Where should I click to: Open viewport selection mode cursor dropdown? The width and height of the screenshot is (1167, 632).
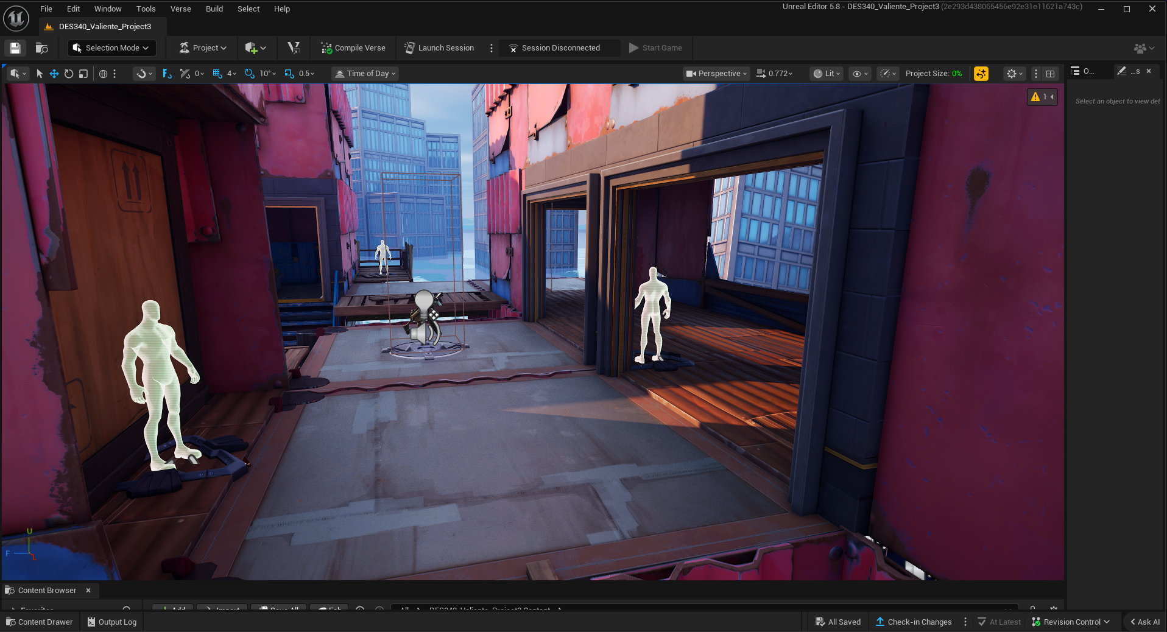(18, 74)
